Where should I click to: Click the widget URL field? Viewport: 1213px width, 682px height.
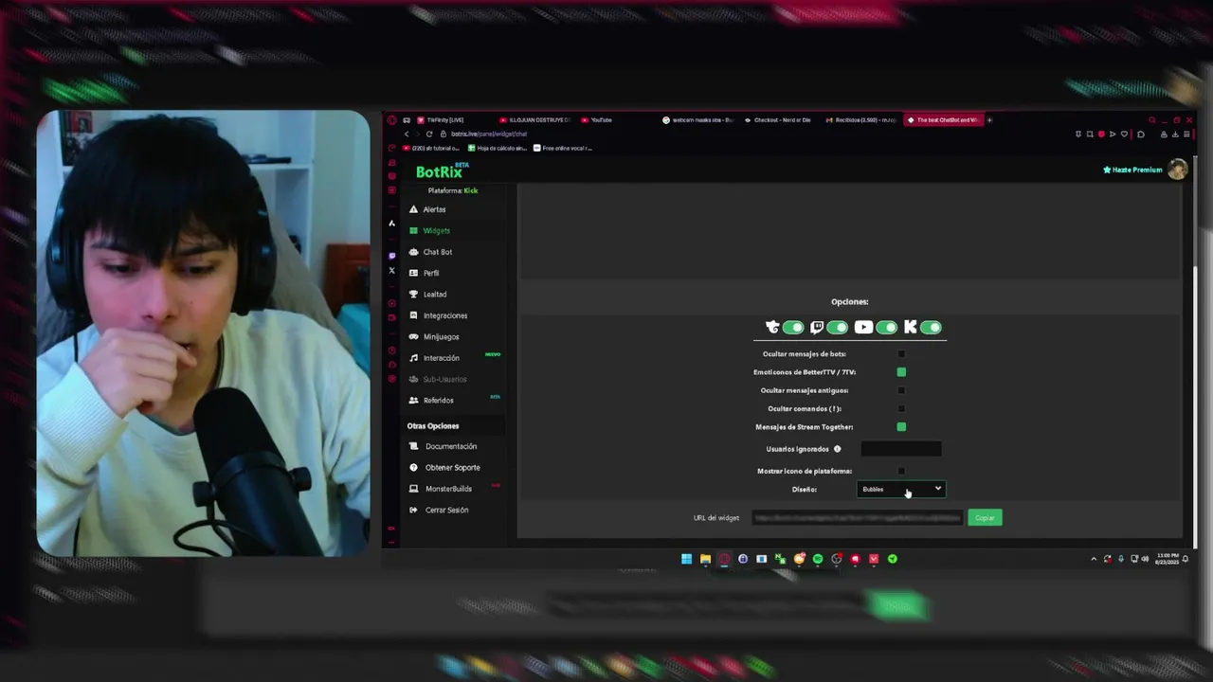tap(858, 518)
